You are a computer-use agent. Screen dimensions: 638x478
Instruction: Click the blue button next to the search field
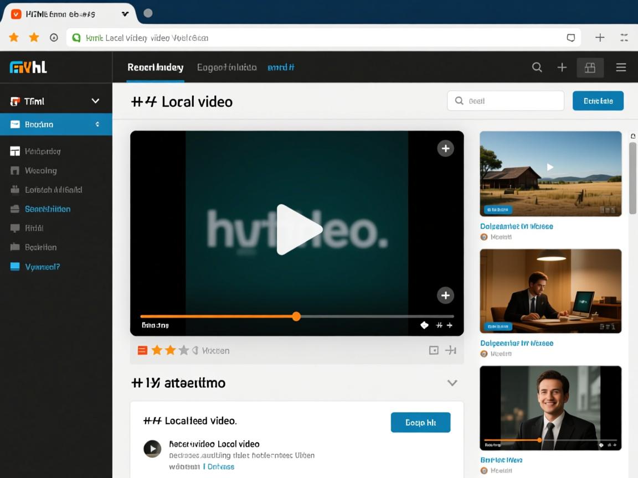click(598, 101)
